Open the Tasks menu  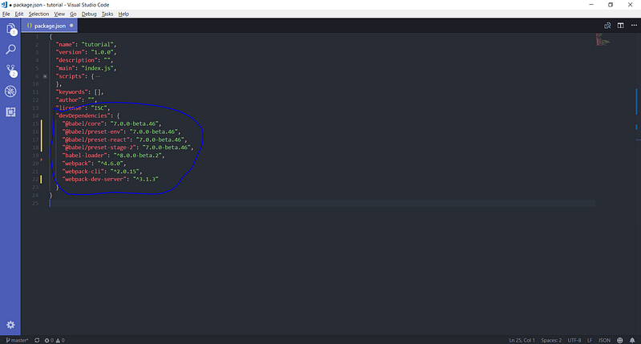[x=107, y=14]
